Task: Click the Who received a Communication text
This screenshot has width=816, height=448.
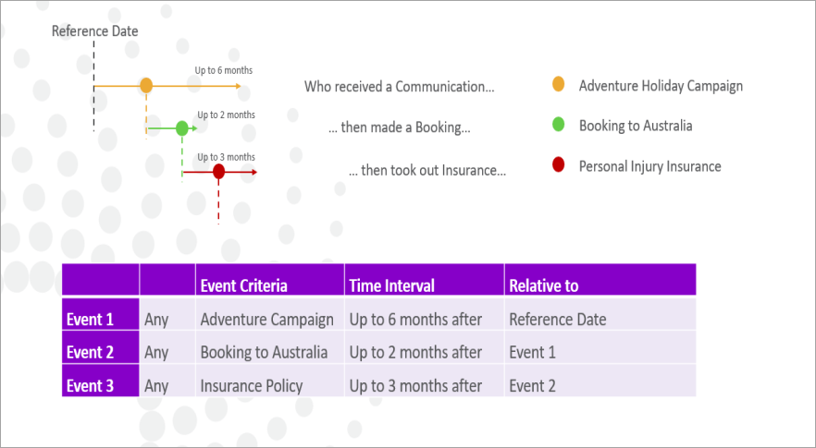Action: coord(399,86)
